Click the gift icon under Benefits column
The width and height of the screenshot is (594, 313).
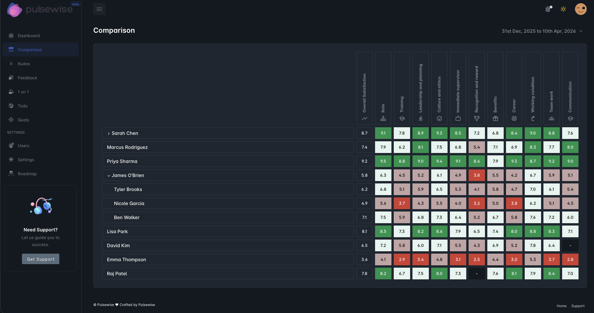click(495, 118)
